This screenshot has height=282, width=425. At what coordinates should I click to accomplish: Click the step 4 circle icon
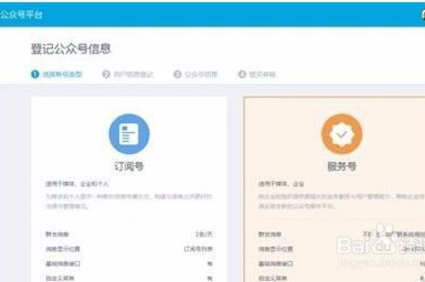click(x=242, y=74)
